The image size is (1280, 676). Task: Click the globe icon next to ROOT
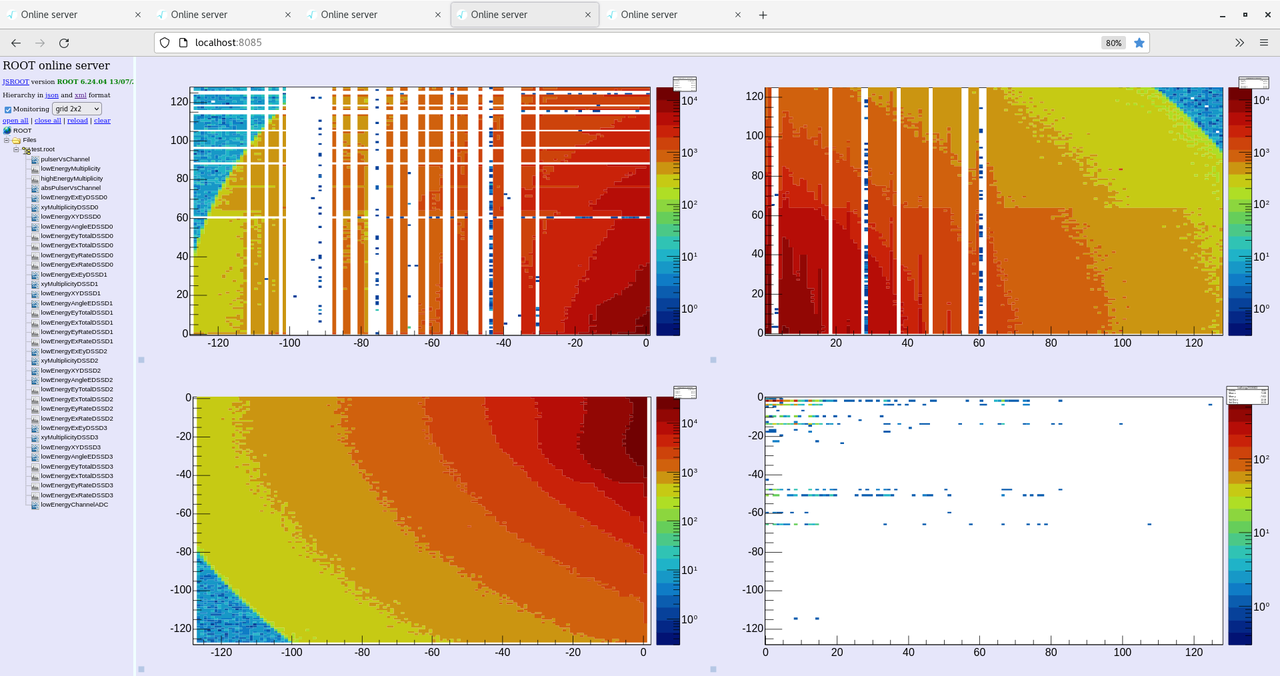(7, 131)
